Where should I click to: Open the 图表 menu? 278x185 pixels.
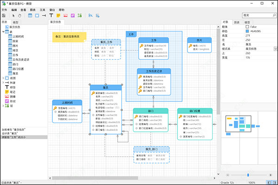(33, 10)
